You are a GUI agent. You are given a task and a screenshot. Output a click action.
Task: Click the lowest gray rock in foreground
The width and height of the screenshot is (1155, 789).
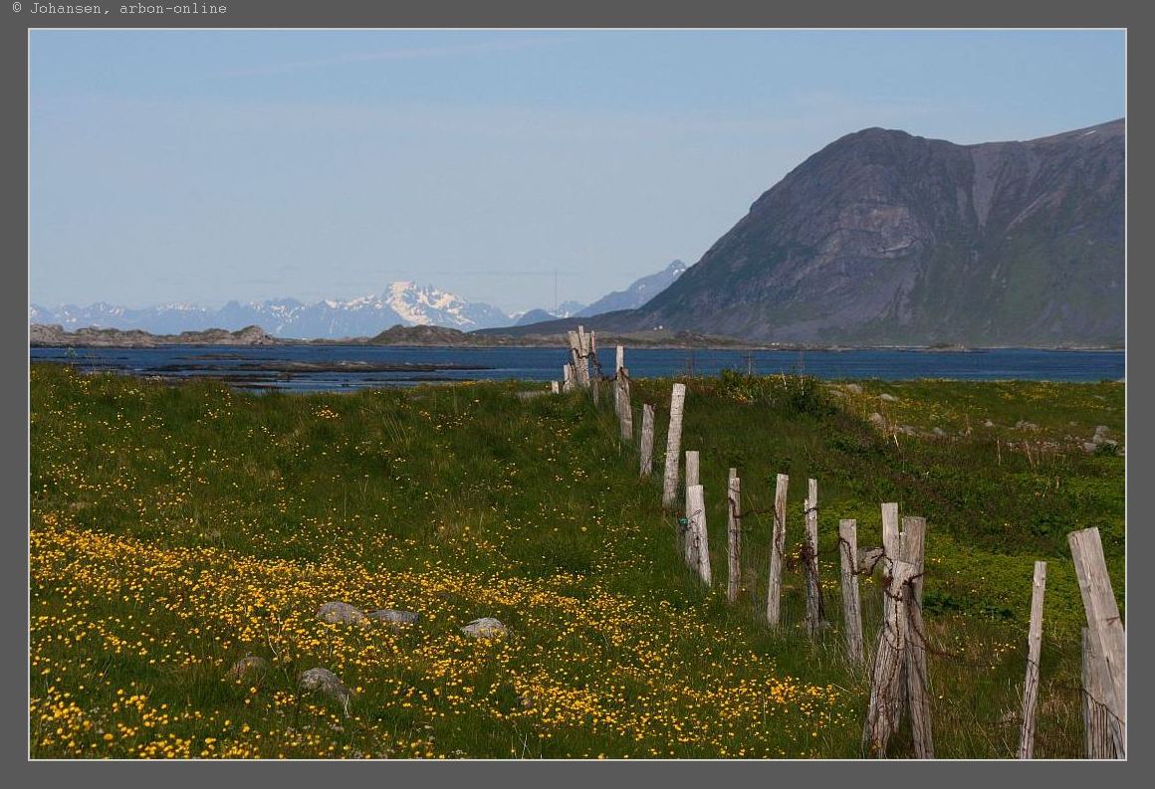pos(324,682)
